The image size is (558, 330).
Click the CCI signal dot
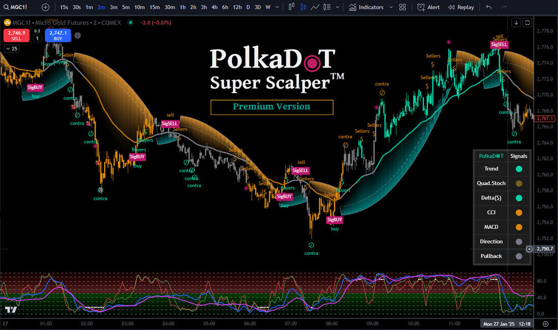[519, 212]
